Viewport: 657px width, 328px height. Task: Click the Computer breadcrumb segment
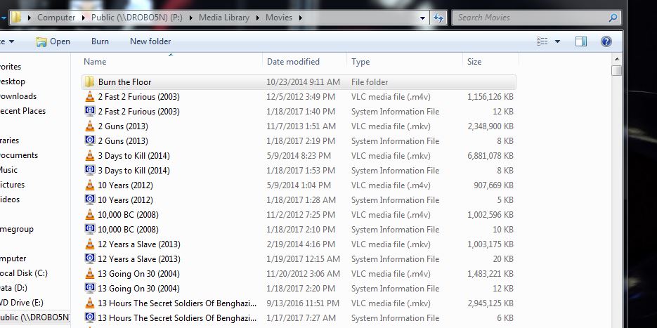(56, 18)
